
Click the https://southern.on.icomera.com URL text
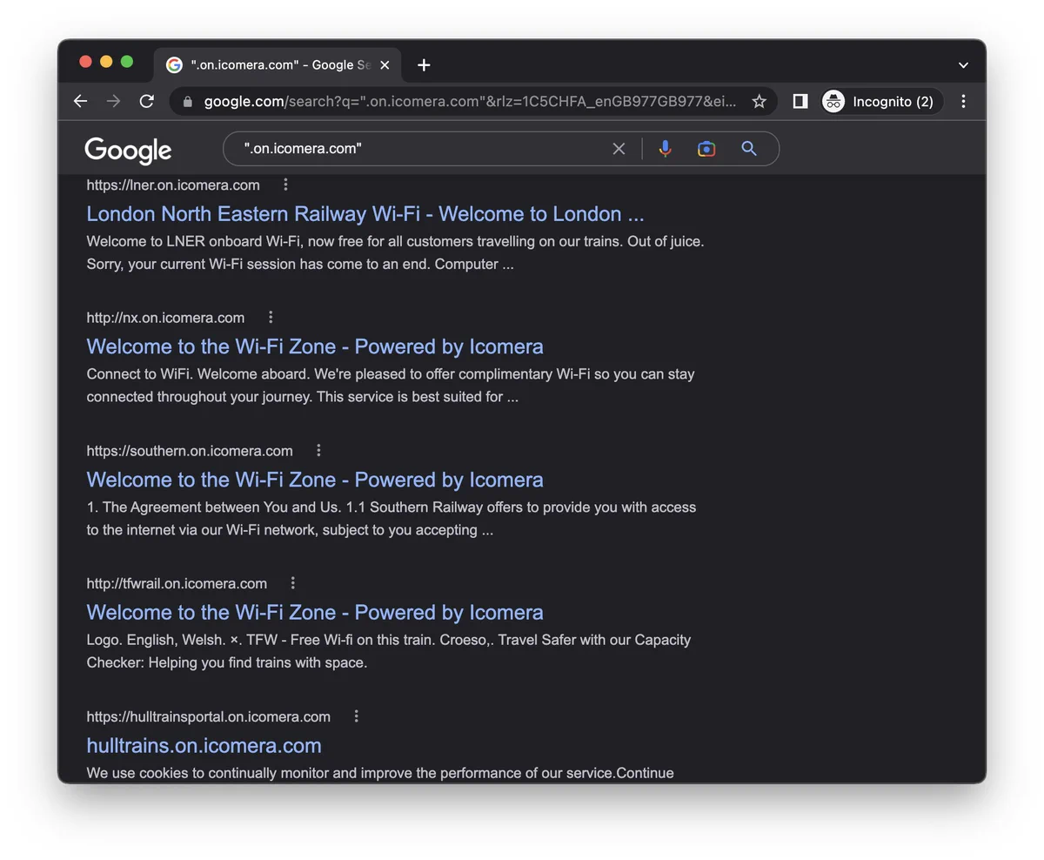190,450
